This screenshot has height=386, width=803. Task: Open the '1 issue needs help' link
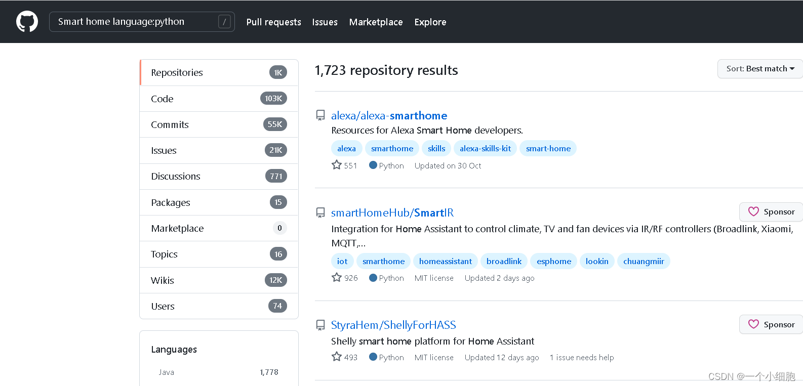[x=582, y=358]
